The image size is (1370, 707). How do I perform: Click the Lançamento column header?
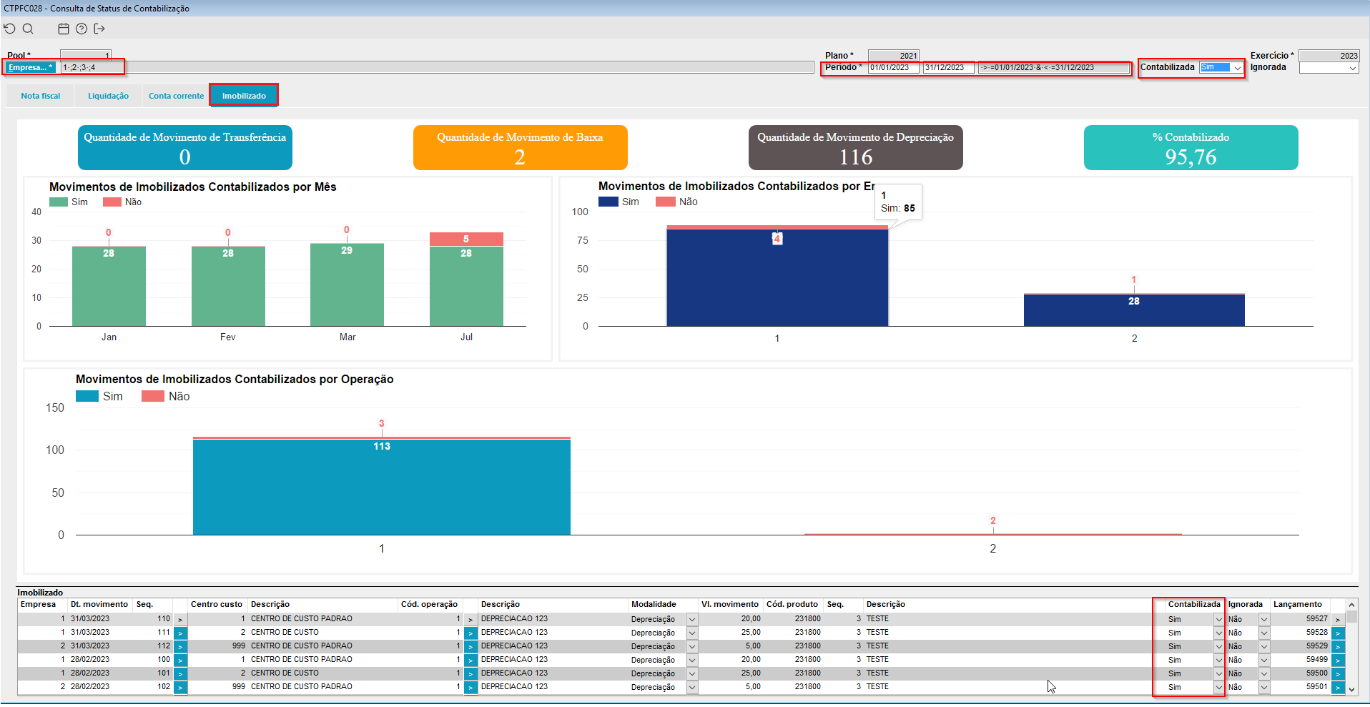coord(1298,605)
